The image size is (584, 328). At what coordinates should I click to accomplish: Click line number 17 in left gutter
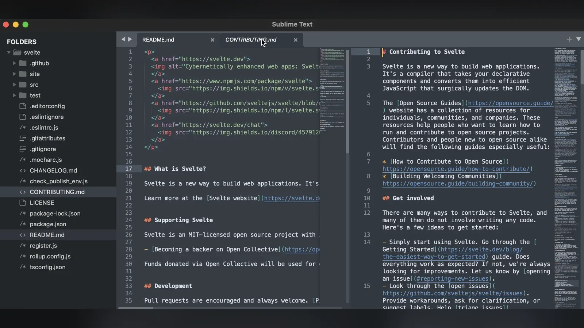tap(128, 169)
